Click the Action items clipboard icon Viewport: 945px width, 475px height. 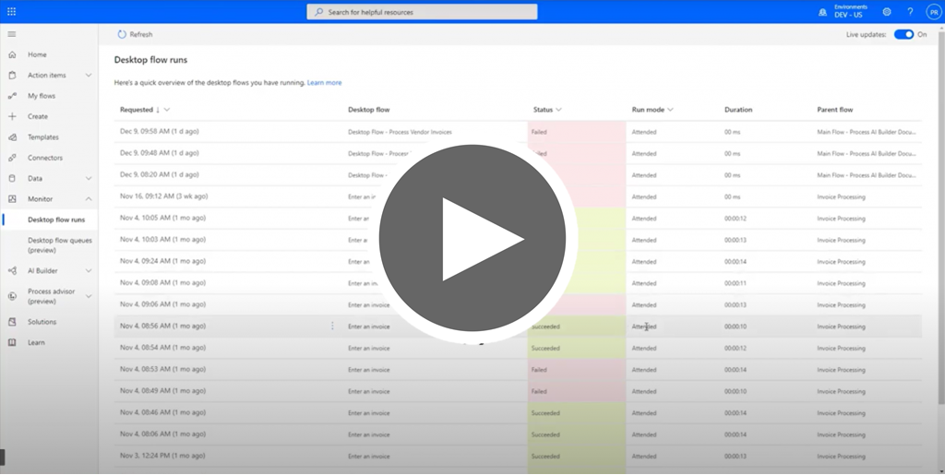pos(12,76)
